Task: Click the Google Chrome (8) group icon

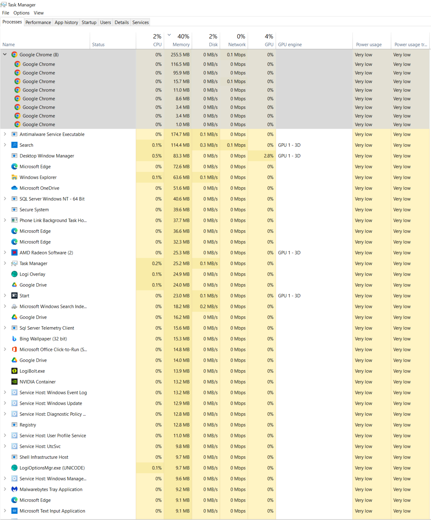Action: [x=14, y=55]
